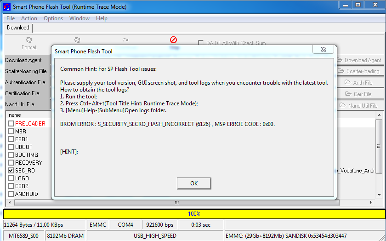
Task: Click the BROM ERROR message text
Action: pyautogui.click(x=167, y=124)
